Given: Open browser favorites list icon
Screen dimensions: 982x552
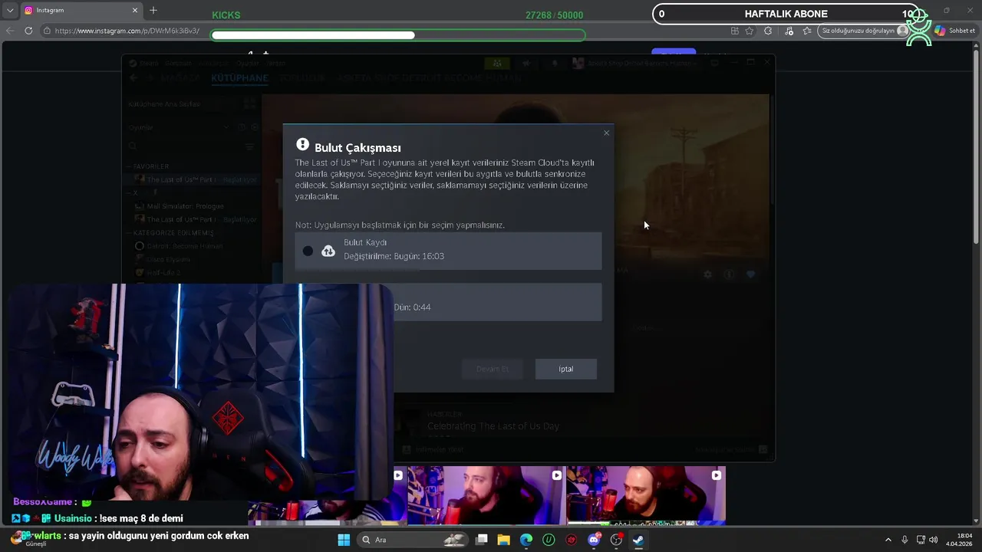Looking at the screenshot, I should click(x=807, y=31).
